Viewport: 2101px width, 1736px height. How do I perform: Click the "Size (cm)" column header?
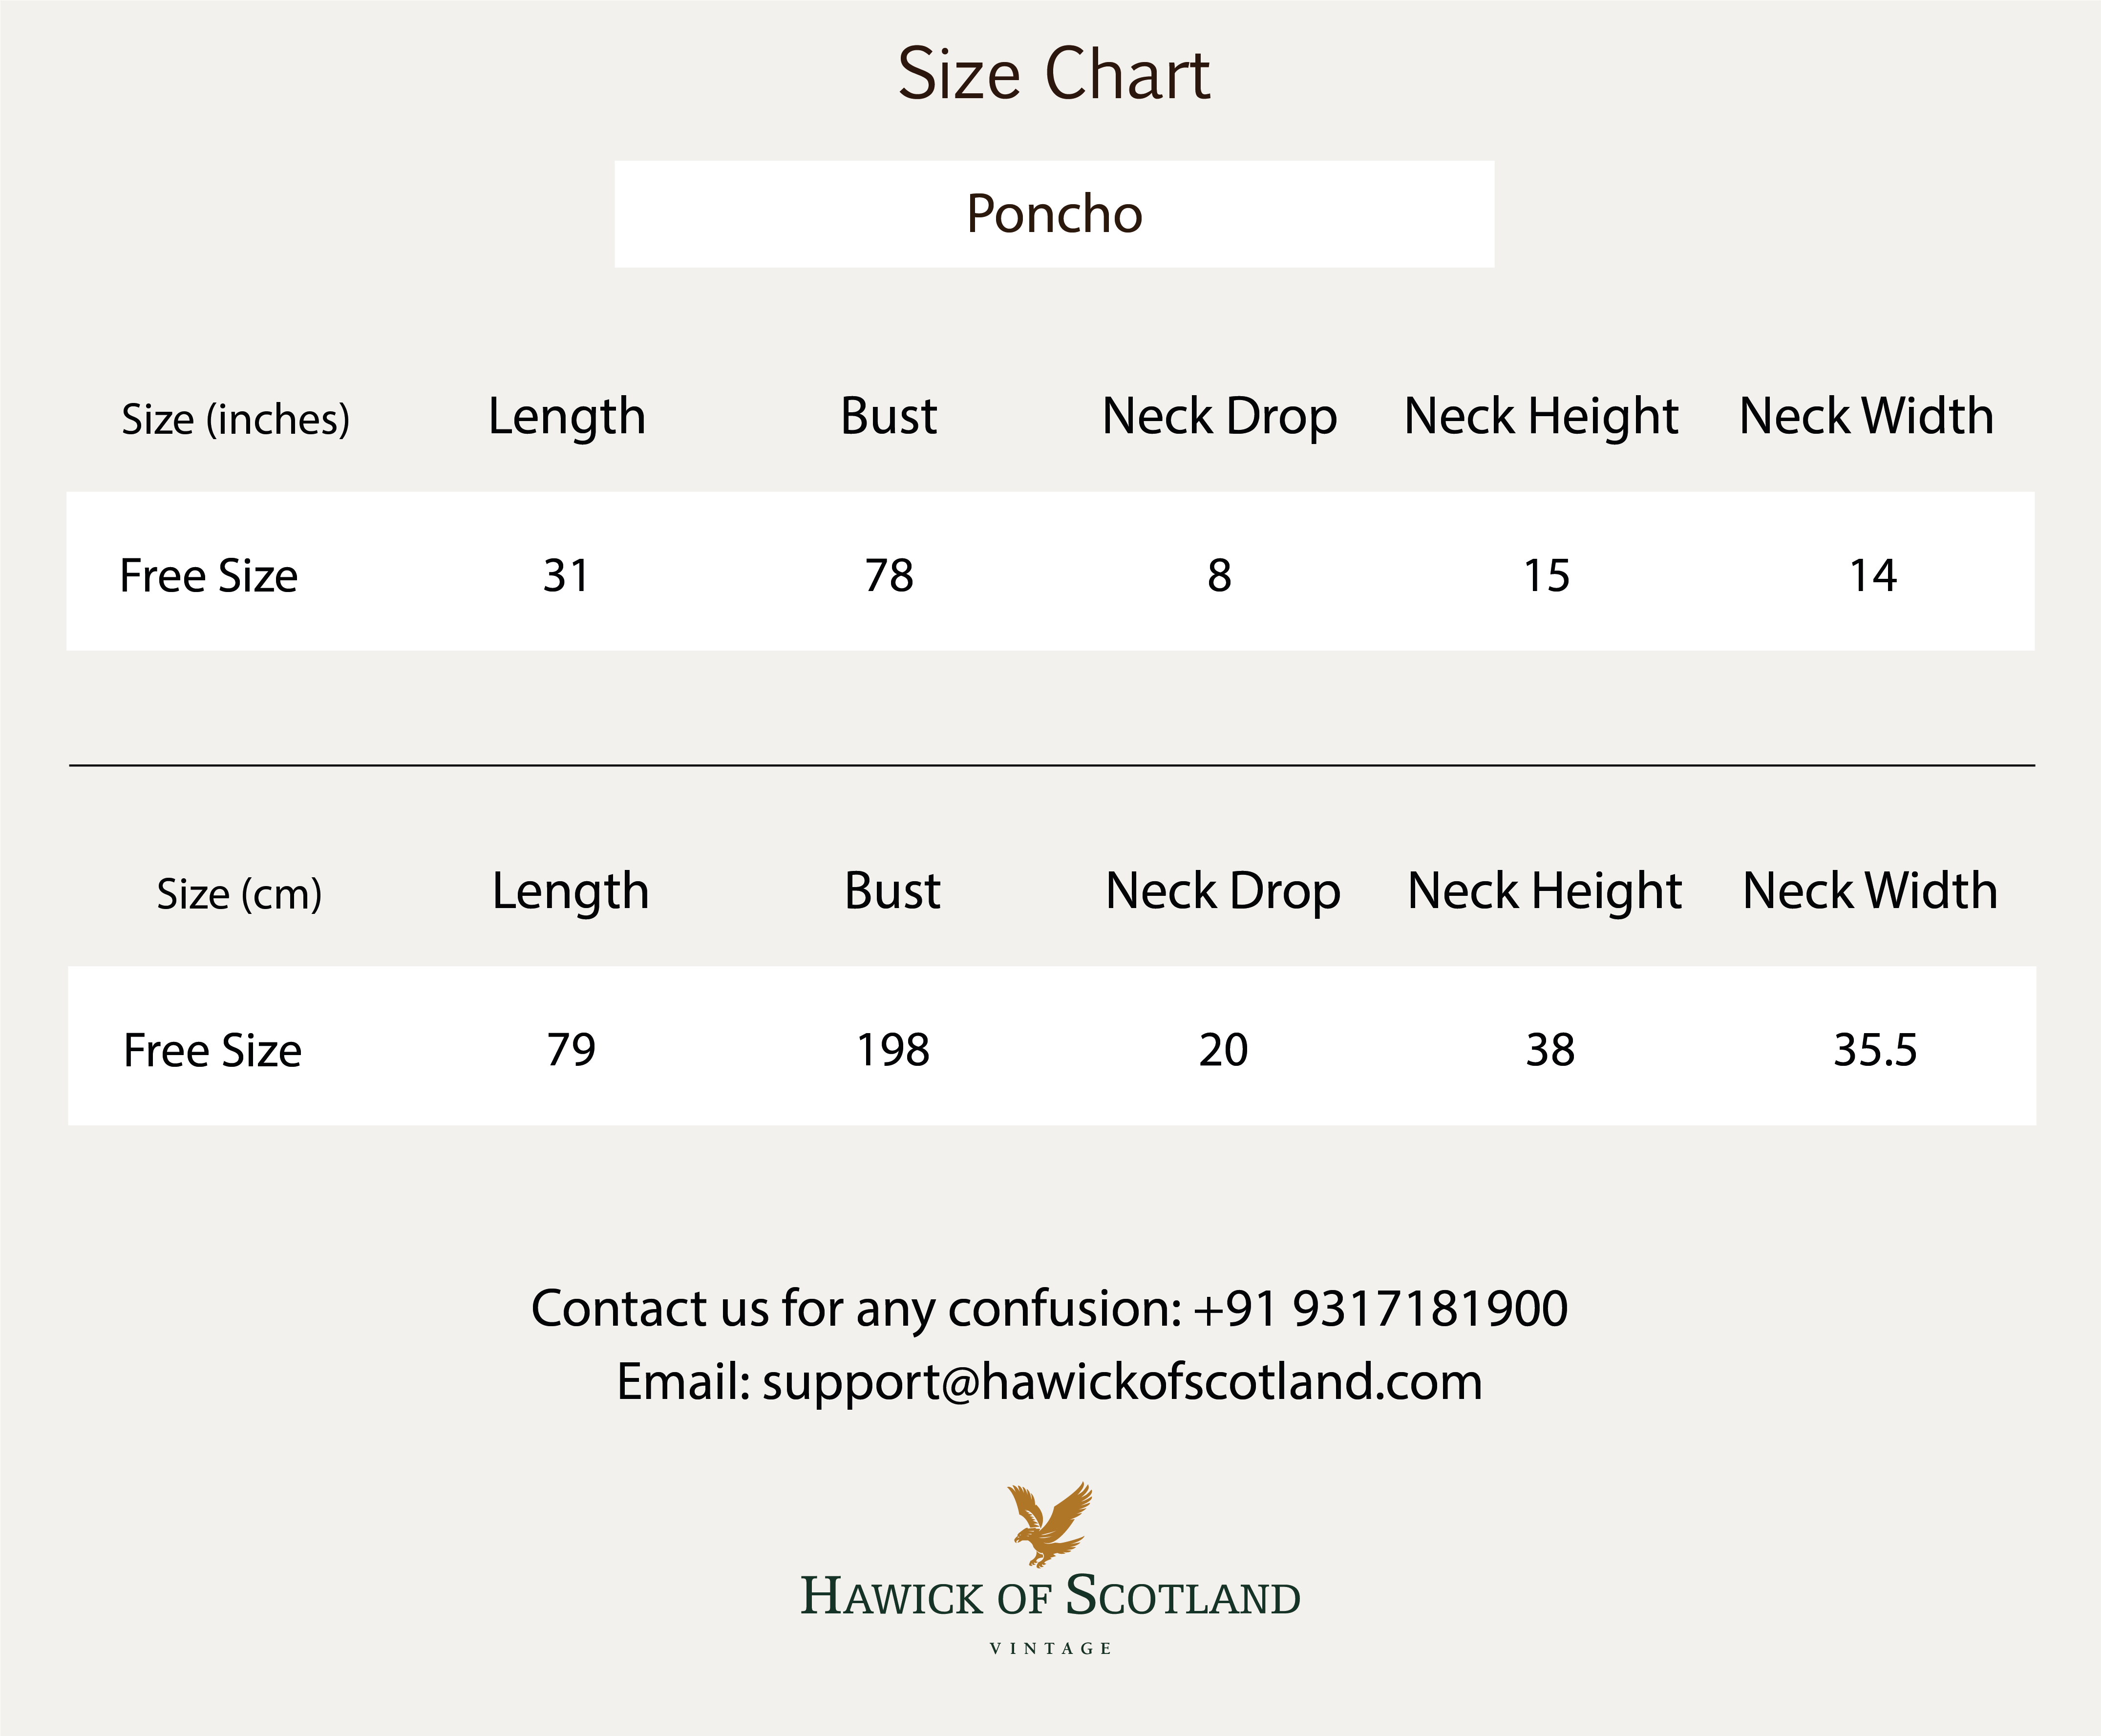coord(239,894)
